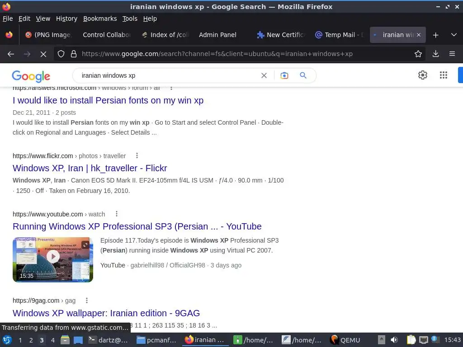The height and width of the screenshot is (347, 463).
Task: Click the network monitor tray icon
Action: (x=423, y=340)
